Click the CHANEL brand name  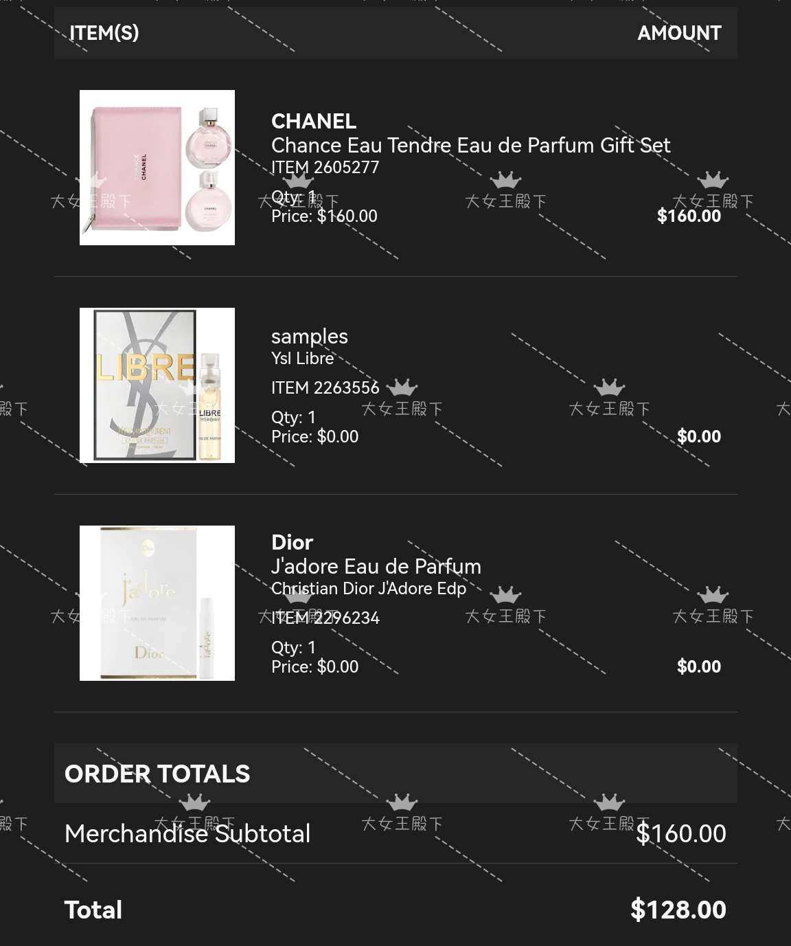point(314,122)
